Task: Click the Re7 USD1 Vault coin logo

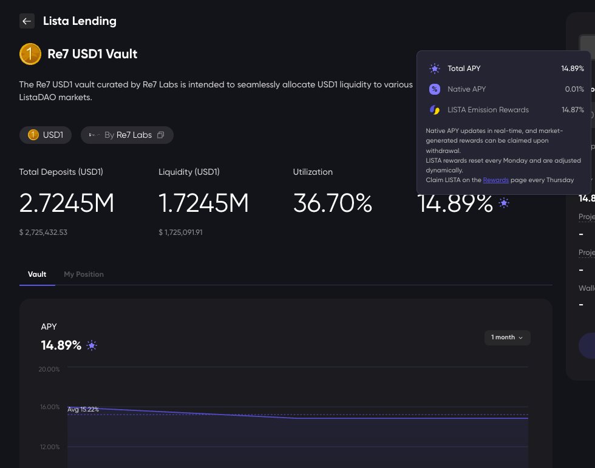Action: [30, 54]
